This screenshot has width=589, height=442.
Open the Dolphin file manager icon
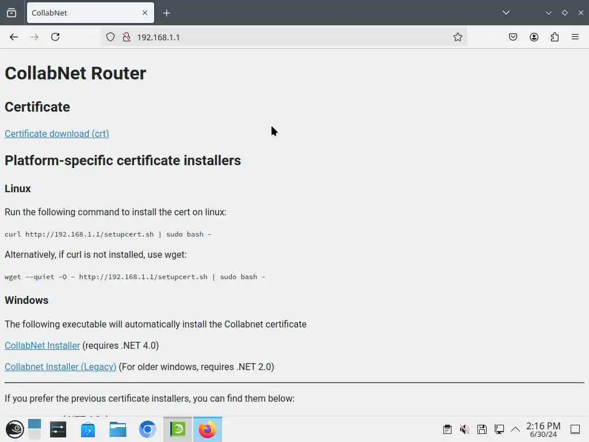pyautogui.click(x=117, y=429)
